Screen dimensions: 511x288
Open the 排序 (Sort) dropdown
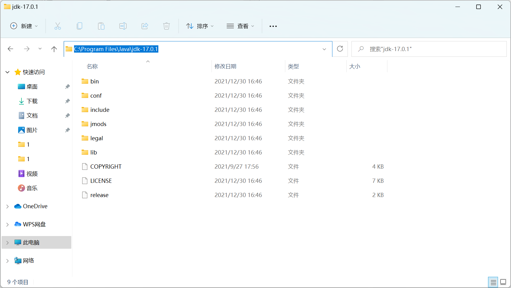click(x=200, y=26)
